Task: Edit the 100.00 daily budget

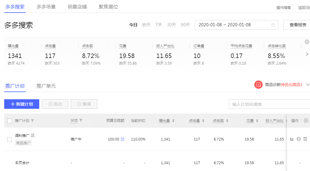Action: pos(123,139)
